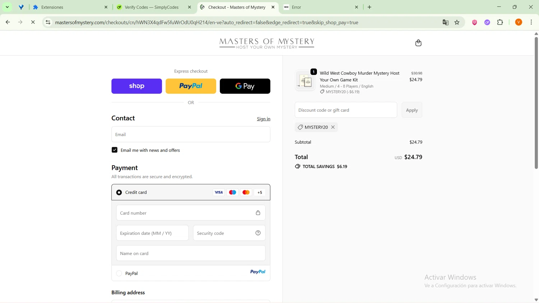Screen dimensions: 539x303
Task: Switch to the Error tab
Action: (321, 7)
